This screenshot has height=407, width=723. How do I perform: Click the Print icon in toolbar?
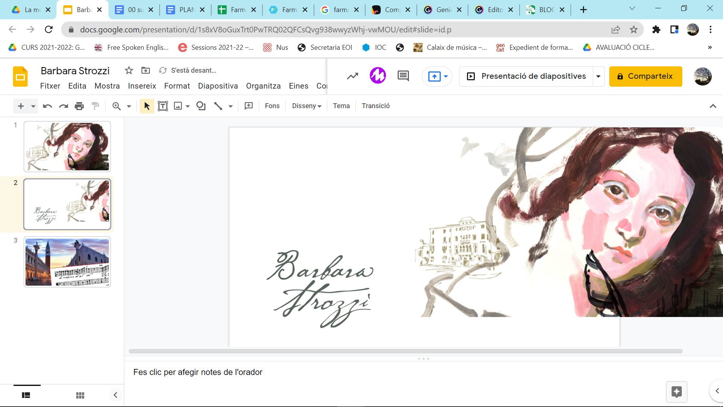tap(79, 106)
